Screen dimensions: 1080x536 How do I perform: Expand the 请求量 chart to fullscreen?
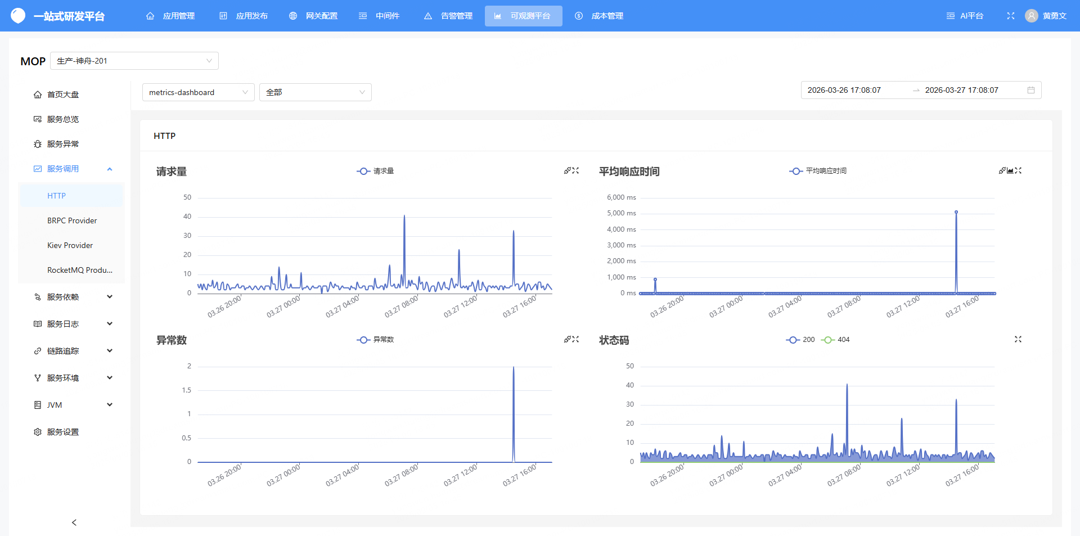575,170
